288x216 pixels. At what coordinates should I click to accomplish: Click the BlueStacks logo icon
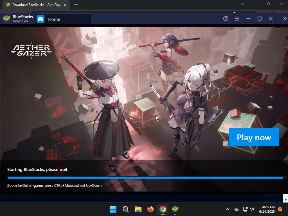pos(6,19)
